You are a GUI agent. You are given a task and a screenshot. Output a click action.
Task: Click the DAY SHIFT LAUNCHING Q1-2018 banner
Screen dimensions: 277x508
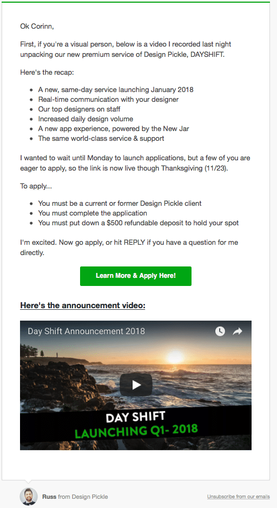(136, 425)
